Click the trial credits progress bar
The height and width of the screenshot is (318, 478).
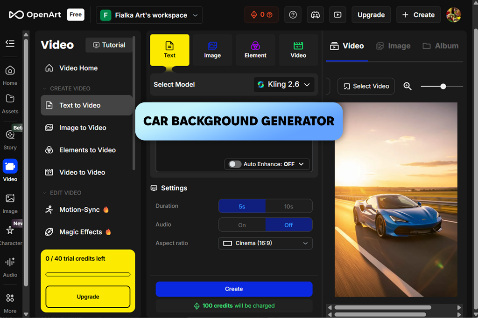tap(88, 275)
